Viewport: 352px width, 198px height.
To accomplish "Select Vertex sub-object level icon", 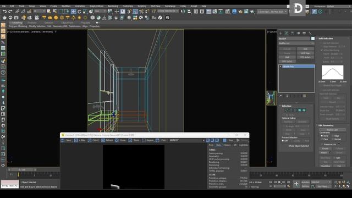I will coord(286,110).
